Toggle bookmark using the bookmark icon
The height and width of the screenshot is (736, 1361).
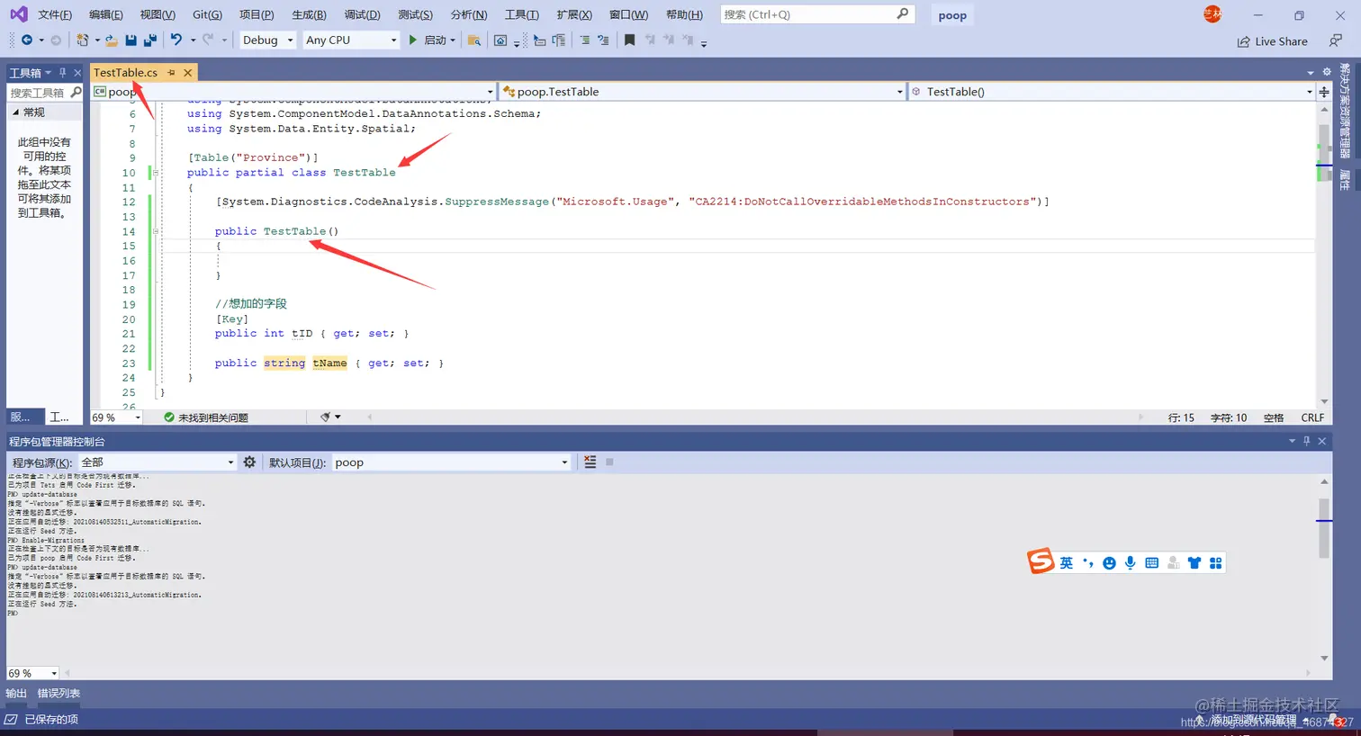pyautogui.click(x=629, y=40)
